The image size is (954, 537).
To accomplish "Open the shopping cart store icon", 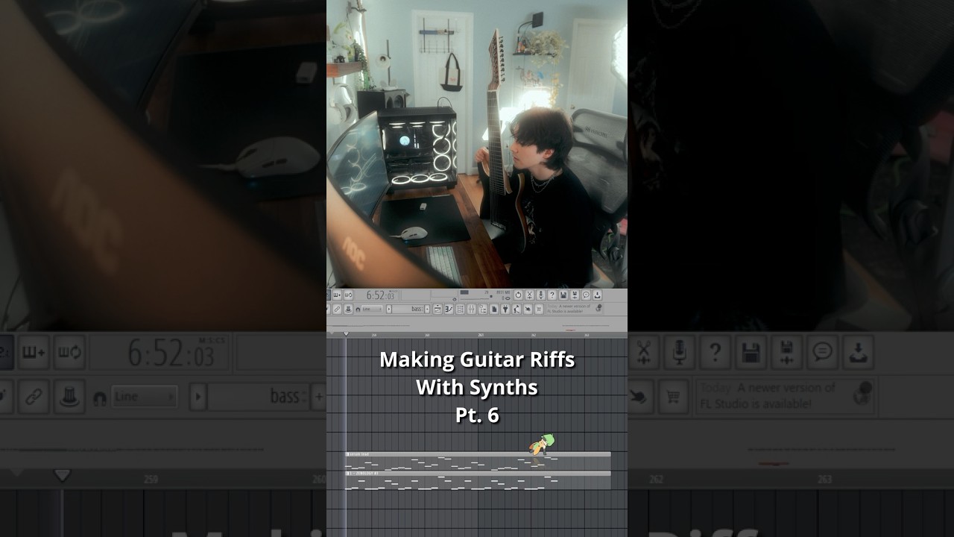I will 539,310.
